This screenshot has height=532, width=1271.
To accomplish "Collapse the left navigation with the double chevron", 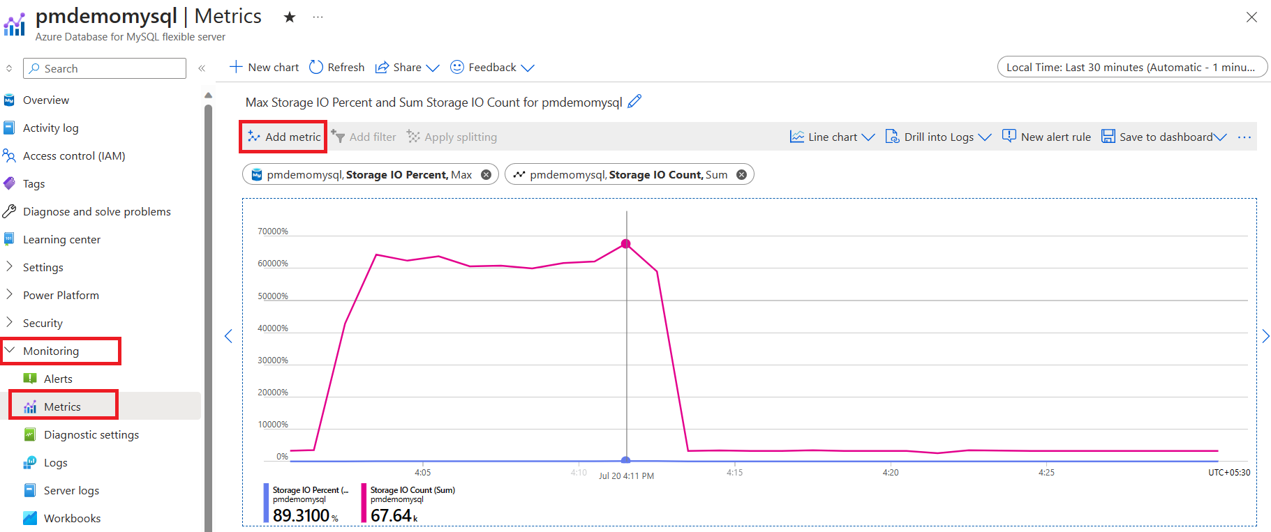I will click(202, 68).
